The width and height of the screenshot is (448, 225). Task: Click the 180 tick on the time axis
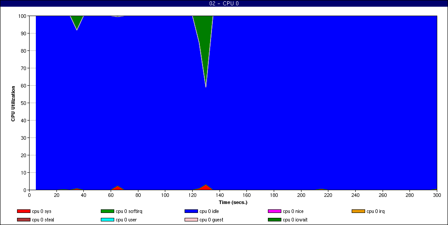[x=274, y=195]
